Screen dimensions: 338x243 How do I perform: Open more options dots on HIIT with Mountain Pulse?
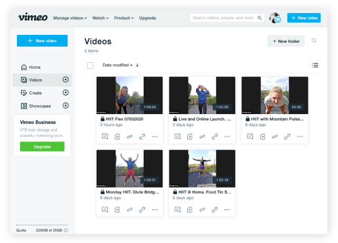pyautogui.click(x=300, y=136)
